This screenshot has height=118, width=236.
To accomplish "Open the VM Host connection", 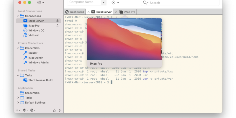I will (34, 35).
